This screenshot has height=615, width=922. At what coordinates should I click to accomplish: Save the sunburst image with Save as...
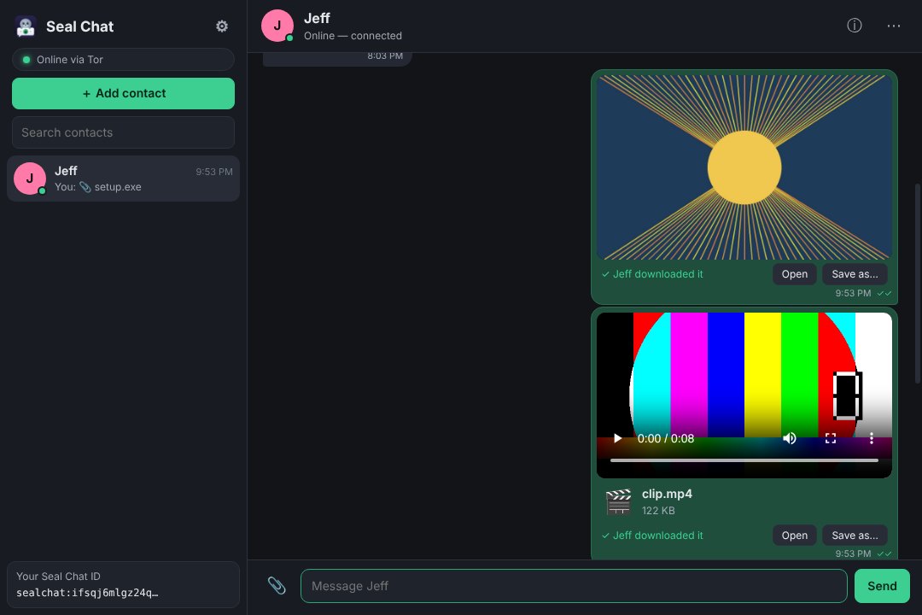(x=855, y=274)
